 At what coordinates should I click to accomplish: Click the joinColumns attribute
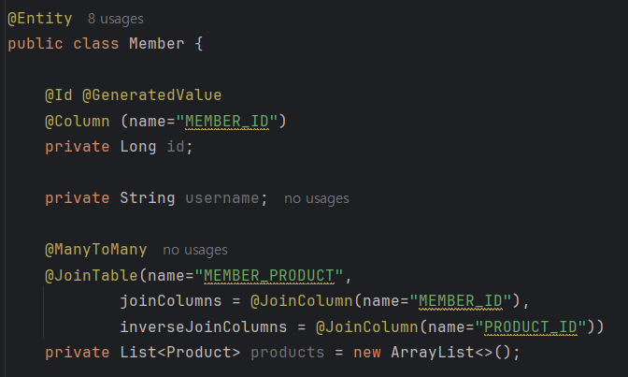tap(171, 301)
